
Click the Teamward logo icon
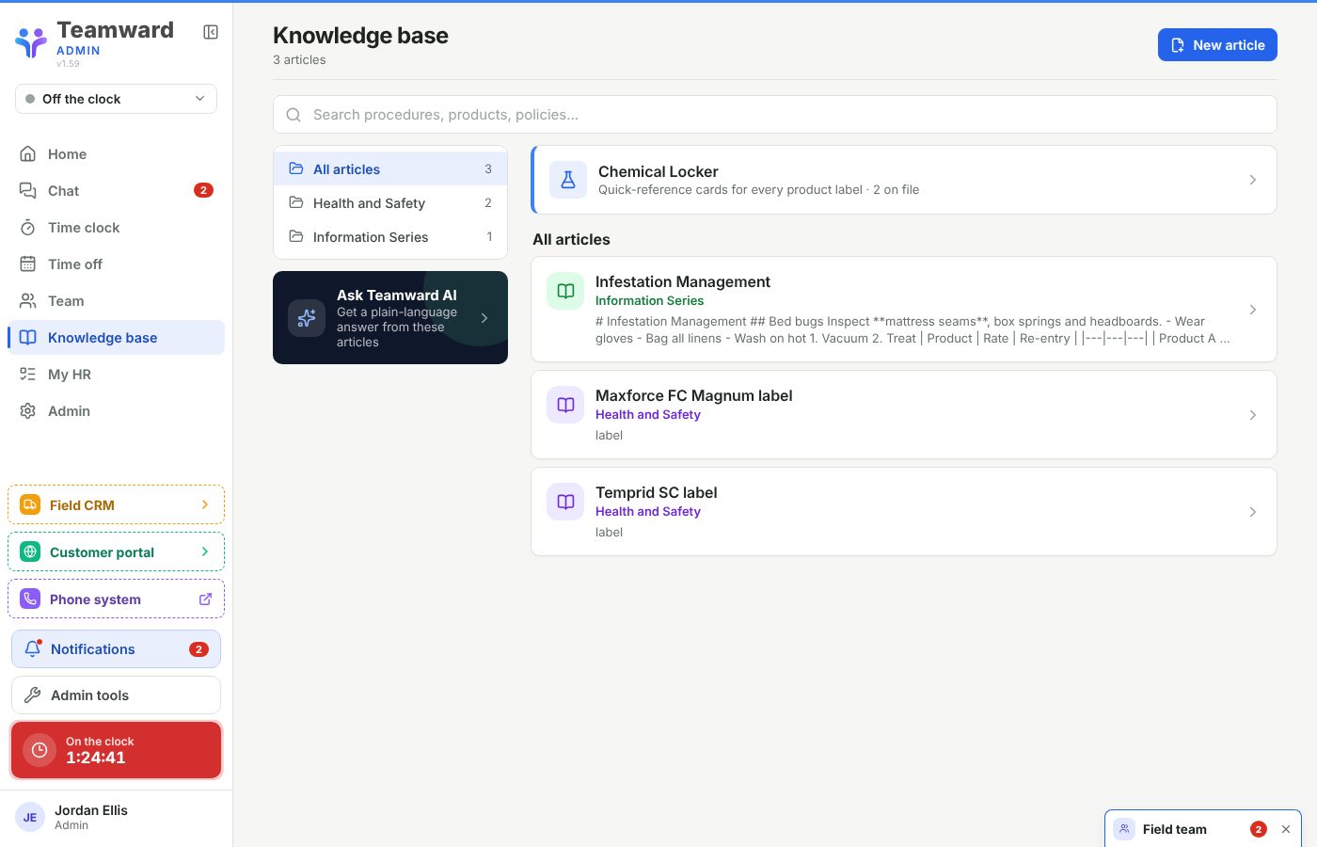click(x=31, y=42)
